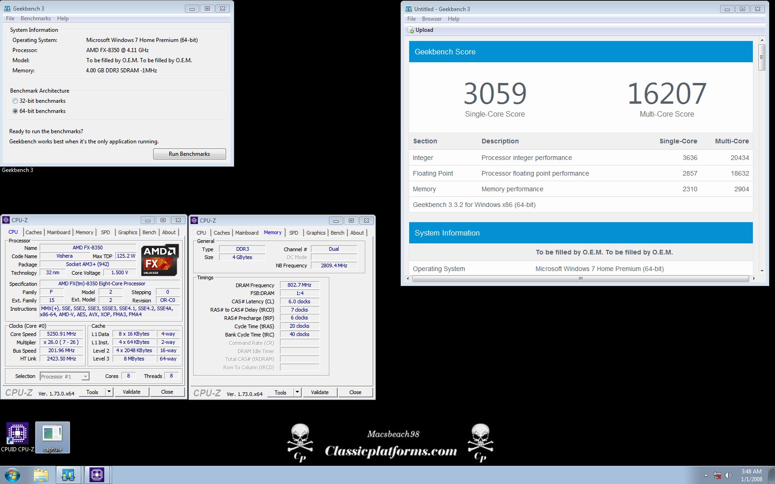Switch to About tab in right CPU-Z
The width and height of the screenshot is (775, 484).
pos(357,233)
